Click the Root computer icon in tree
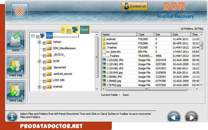The image size is (208, 130). (x=42, y=36)
